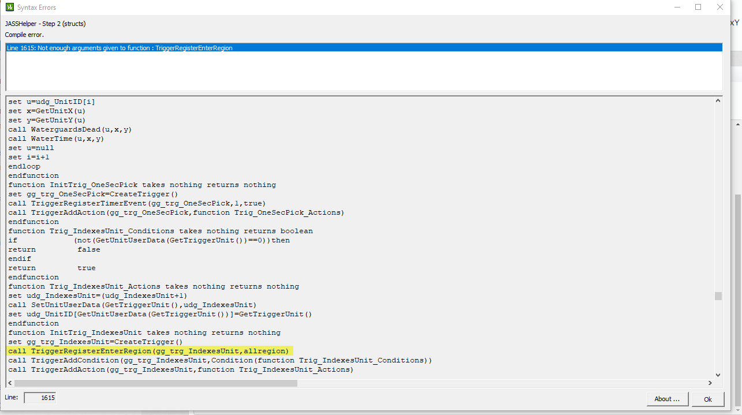
Task: Click the 'call SetUnitUserData' line
Action: click(x=132, y=305)
